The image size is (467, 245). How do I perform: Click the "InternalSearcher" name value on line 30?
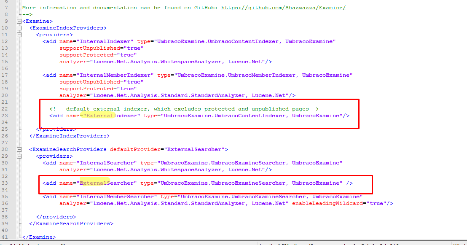(x=107, y=163)
